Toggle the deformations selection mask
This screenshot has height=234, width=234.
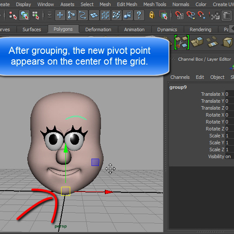105,15
